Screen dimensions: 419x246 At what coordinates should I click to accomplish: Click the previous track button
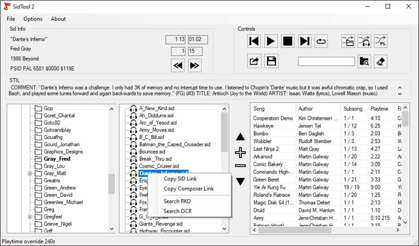point(253,41)
